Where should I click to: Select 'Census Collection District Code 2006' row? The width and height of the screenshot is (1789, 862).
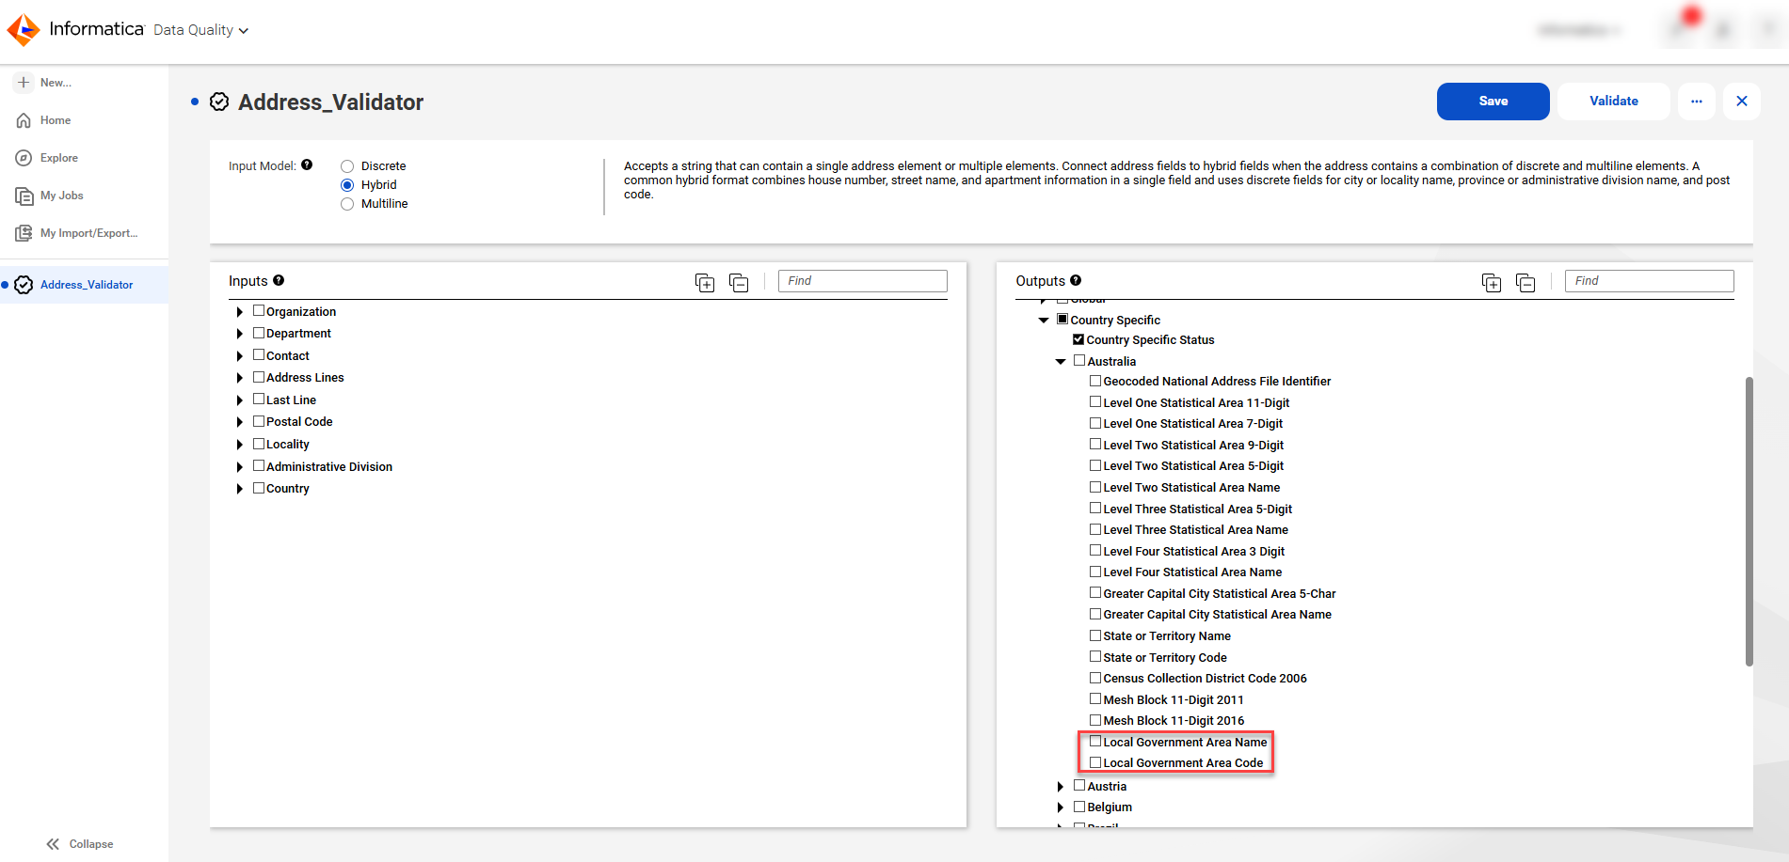tap(1205, 678)
